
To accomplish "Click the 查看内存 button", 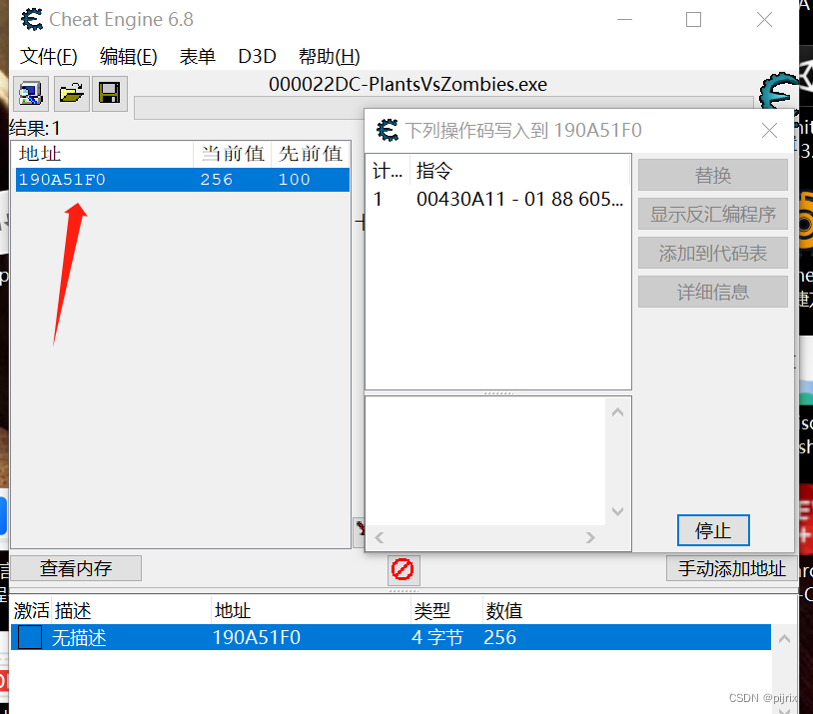I will 76,568.
